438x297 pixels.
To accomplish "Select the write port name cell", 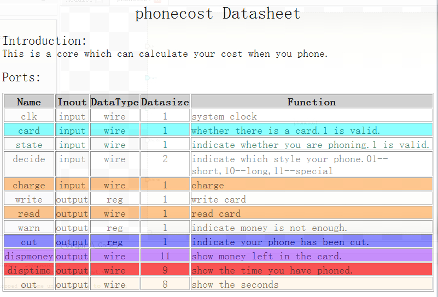I will (x=29, y=199).
